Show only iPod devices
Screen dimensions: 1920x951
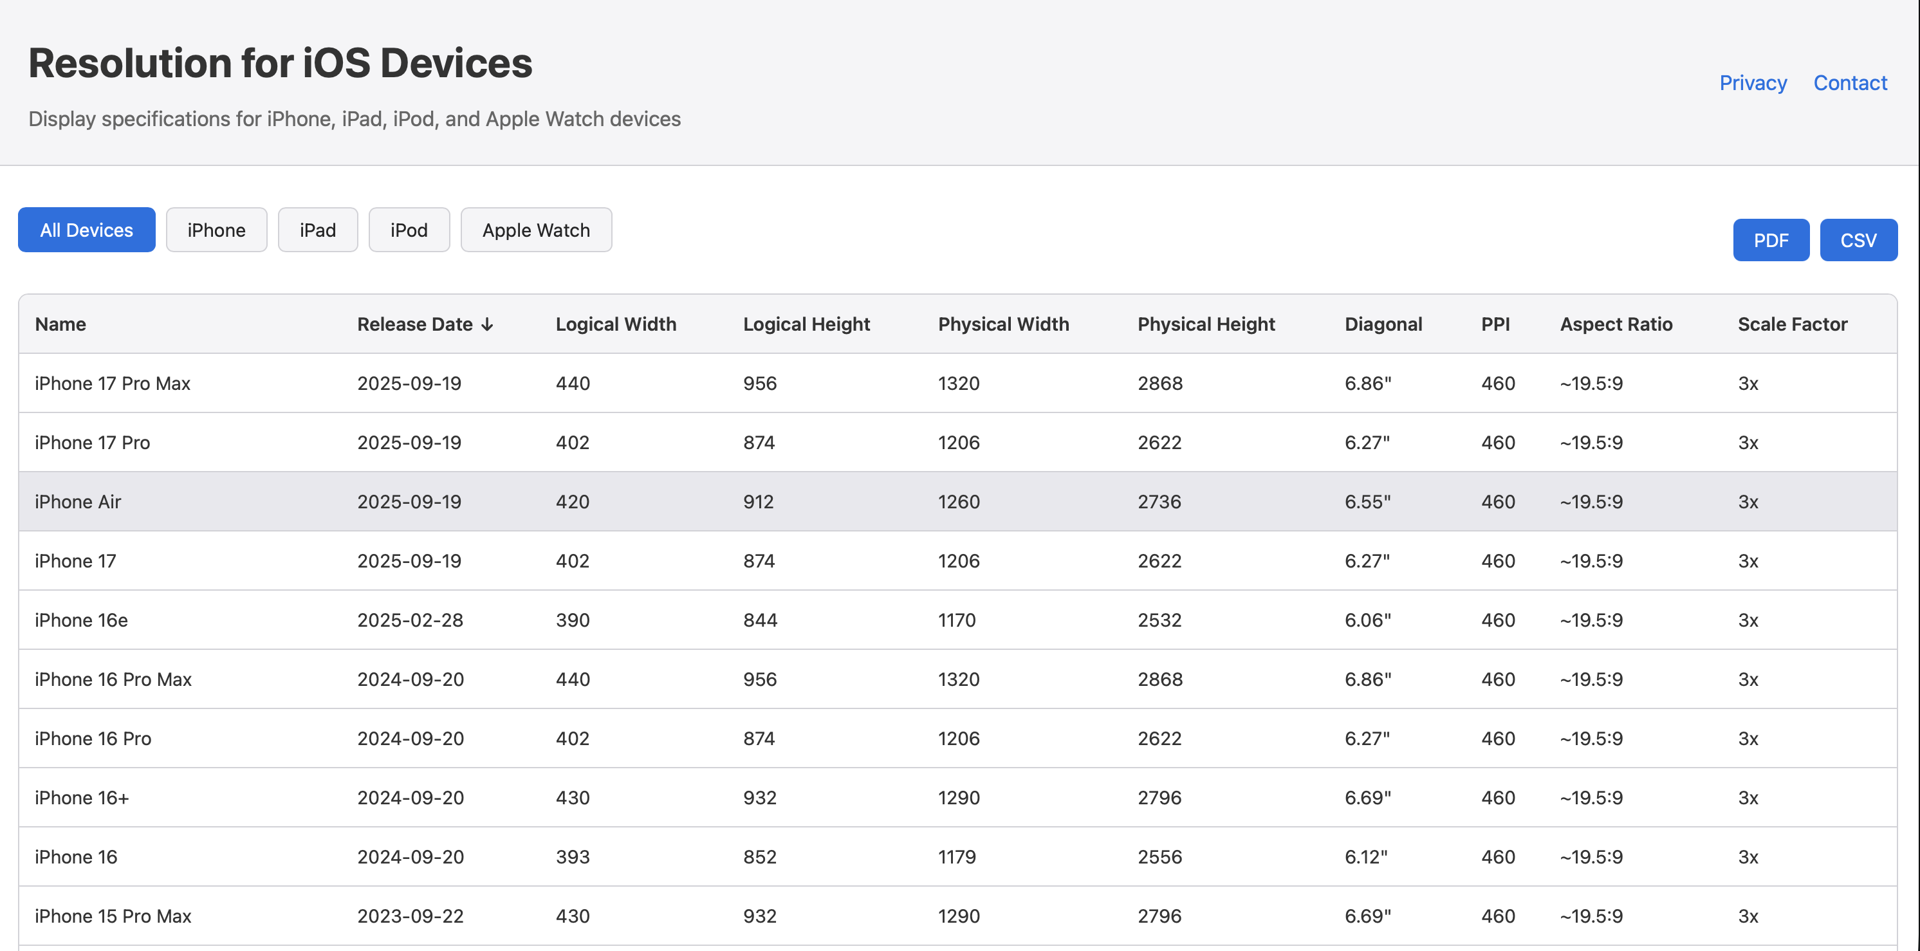point(409,230)
